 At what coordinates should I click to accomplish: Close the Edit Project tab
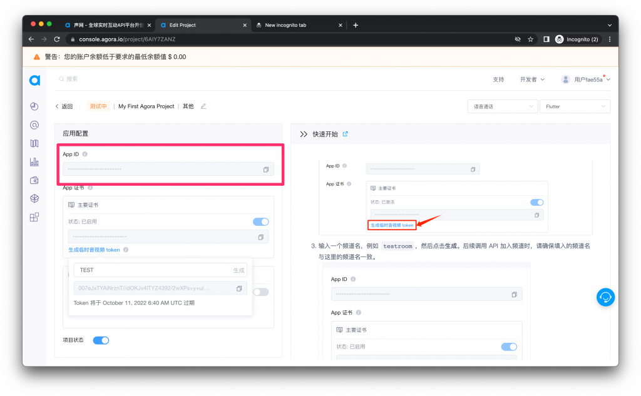point(245,26)
